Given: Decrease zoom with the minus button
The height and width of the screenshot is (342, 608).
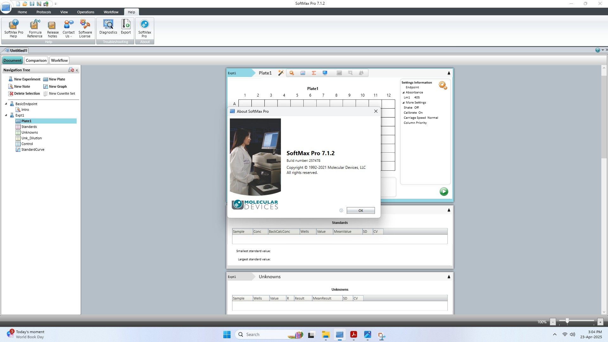Looking at the screenshot, I should 553,322.
